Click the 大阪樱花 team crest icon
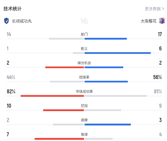 tap(162, 21)
